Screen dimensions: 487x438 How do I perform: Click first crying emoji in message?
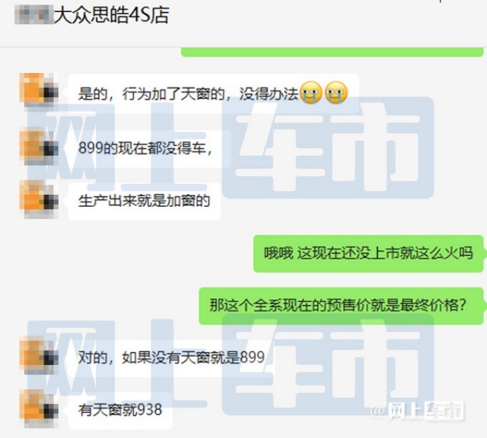[312, 93]
